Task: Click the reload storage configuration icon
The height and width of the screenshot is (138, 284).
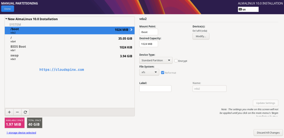Action: 25,112
